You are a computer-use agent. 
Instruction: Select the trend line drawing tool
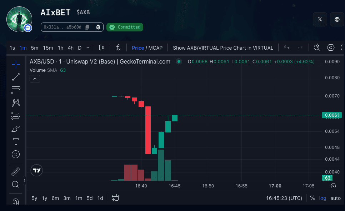(16, 77)
